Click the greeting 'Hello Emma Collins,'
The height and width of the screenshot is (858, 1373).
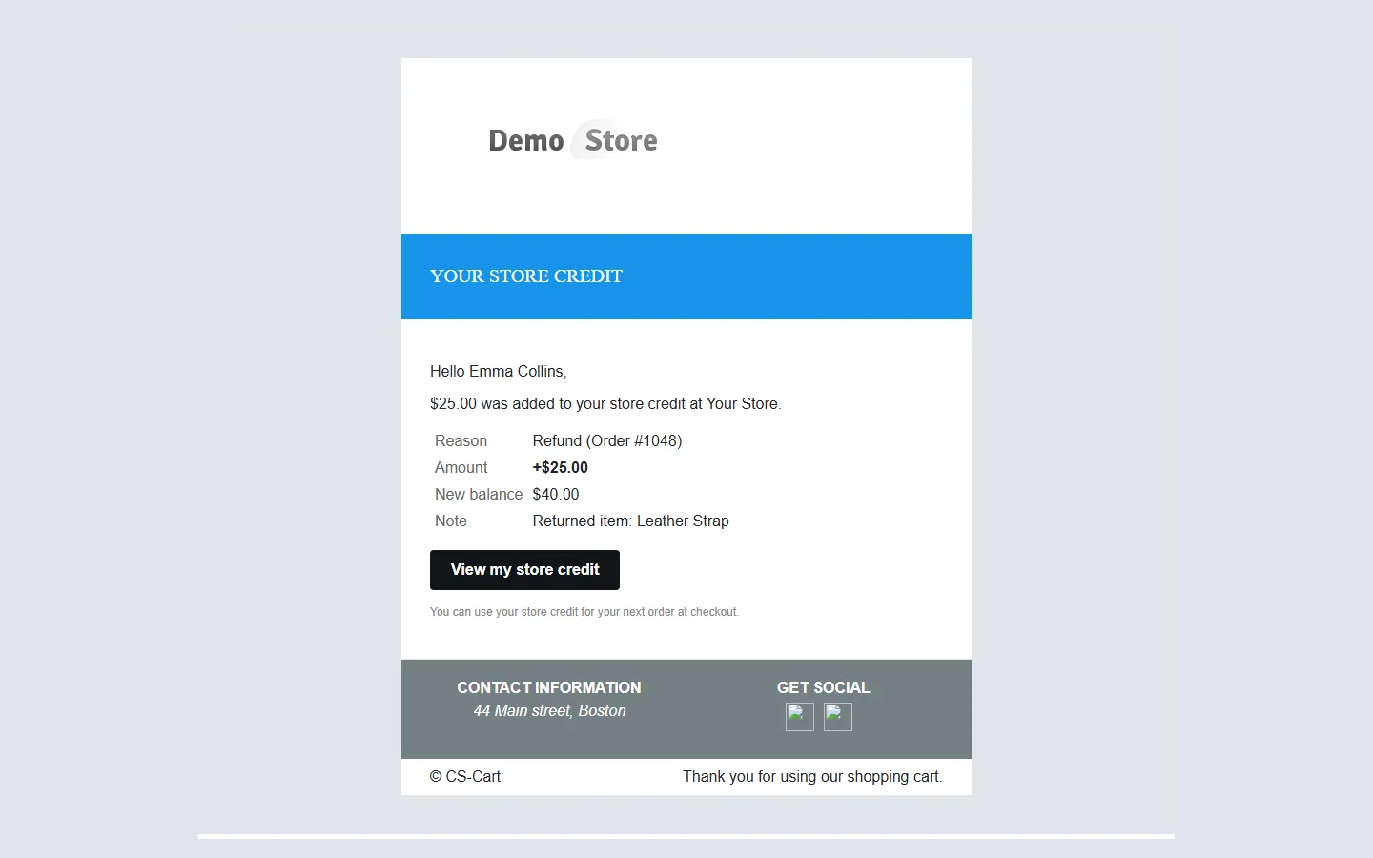[x=499, y=372]
